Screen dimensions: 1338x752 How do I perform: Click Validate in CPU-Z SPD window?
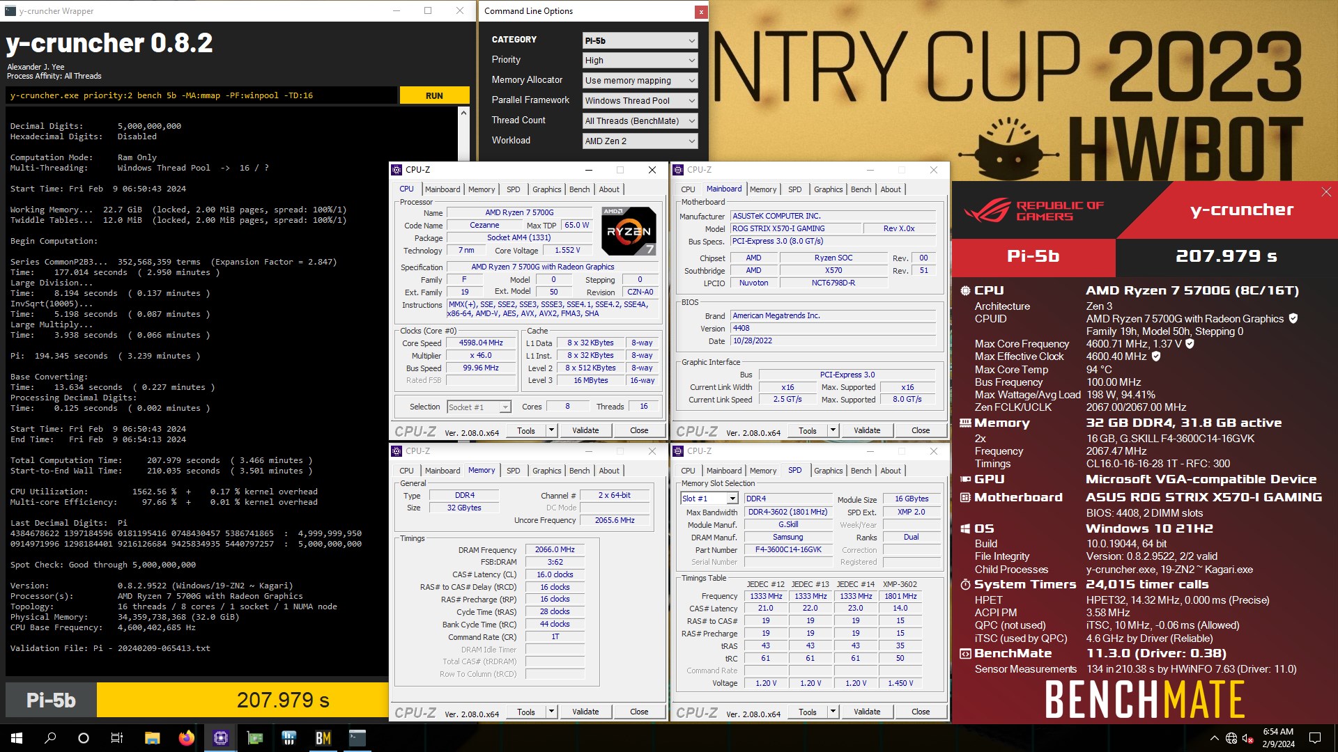click(x=867, y=712)
